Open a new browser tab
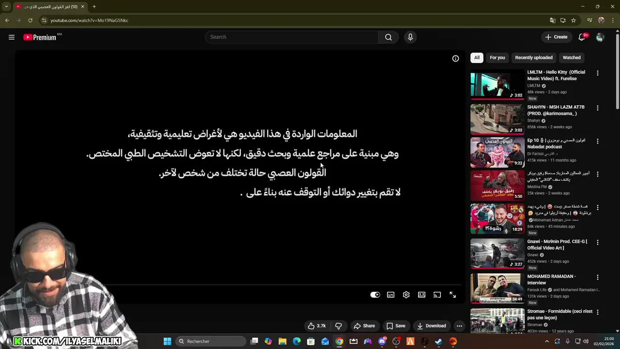Screen dimensions: 620x349 point(94,7)
